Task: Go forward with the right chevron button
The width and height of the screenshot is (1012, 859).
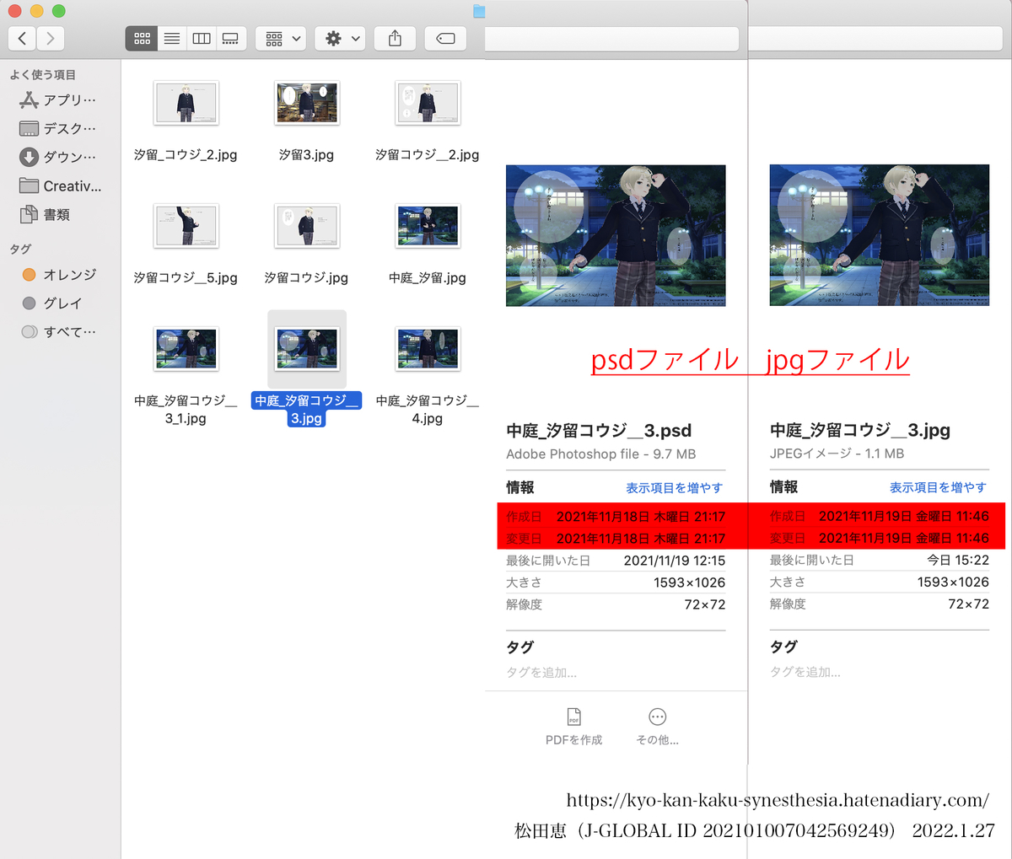Action: point(51,38)
